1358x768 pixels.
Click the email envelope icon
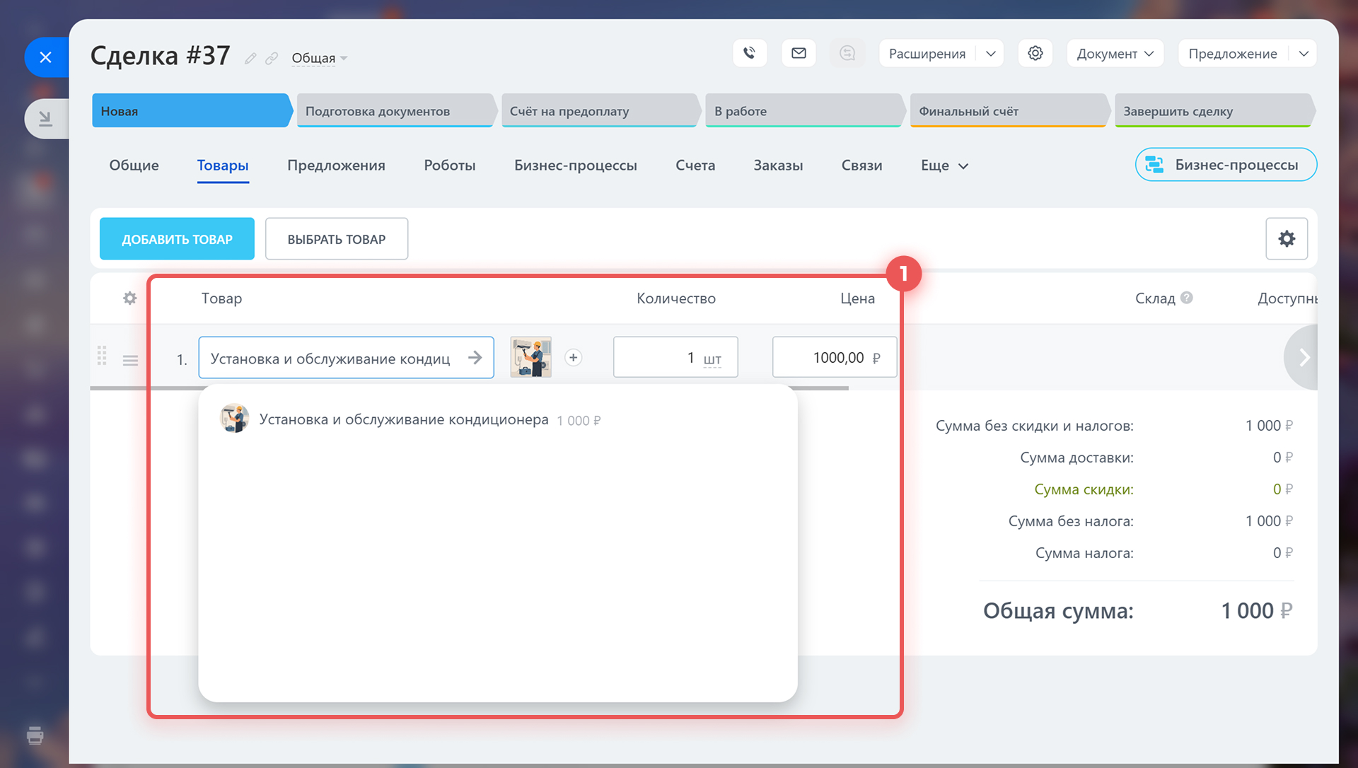click(799, 53)
